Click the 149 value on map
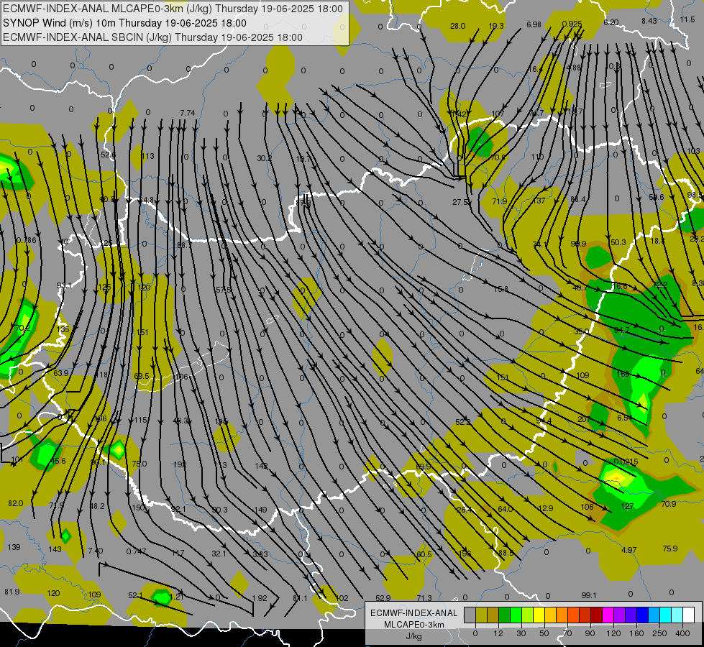 tap(261, 510)
